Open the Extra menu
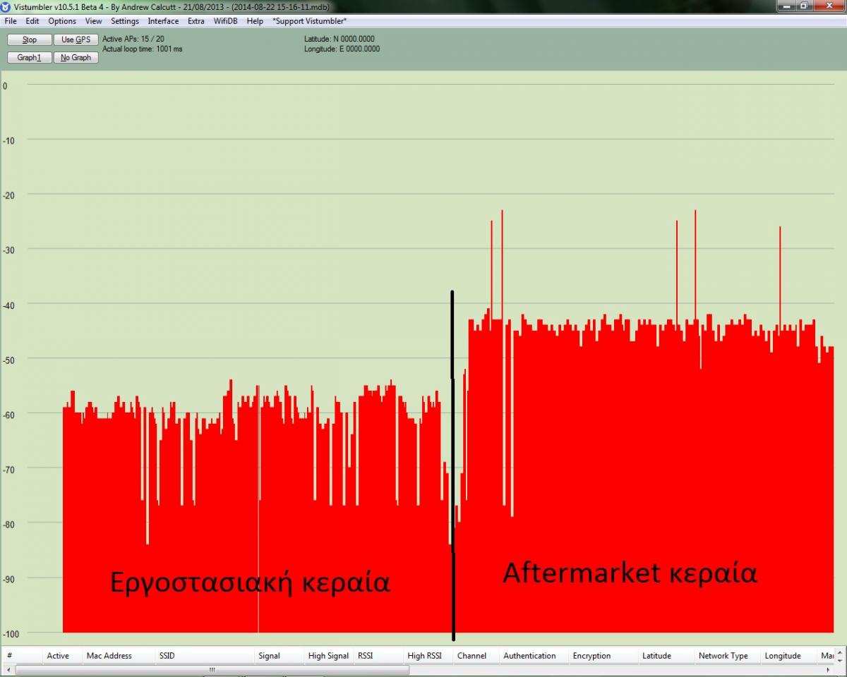This screenshot has height=677, width=847. [196, 21]
